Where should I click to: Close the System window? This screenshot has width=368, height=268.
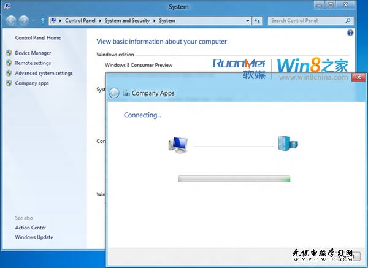point(345,5)
